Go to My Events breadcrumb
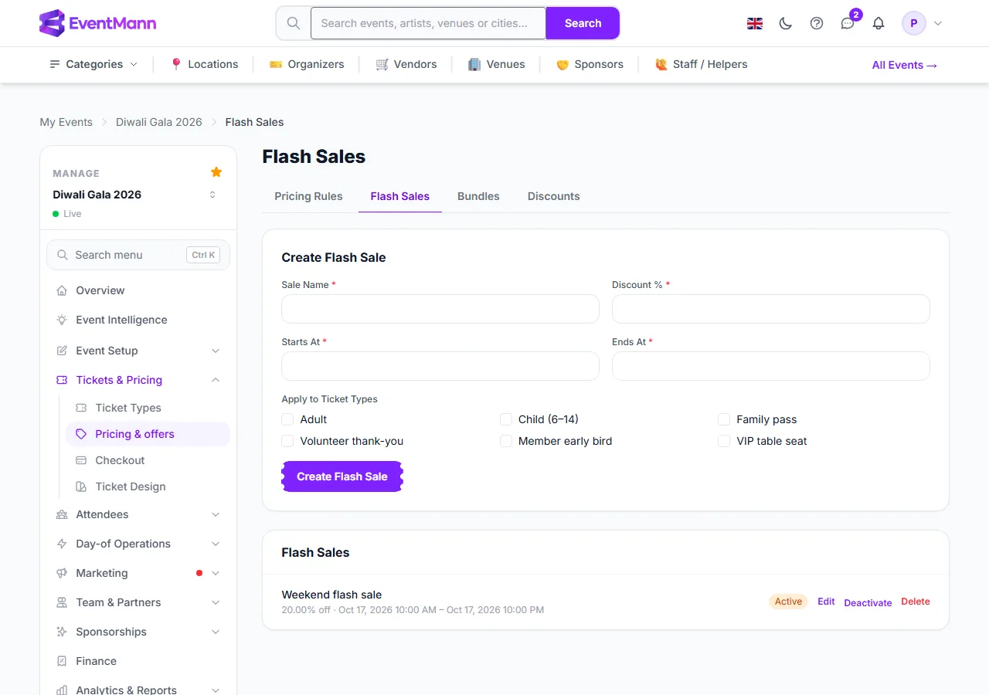The height and width of the screenshot is (695, 989). pyautogui.click(x=66, y=122)
